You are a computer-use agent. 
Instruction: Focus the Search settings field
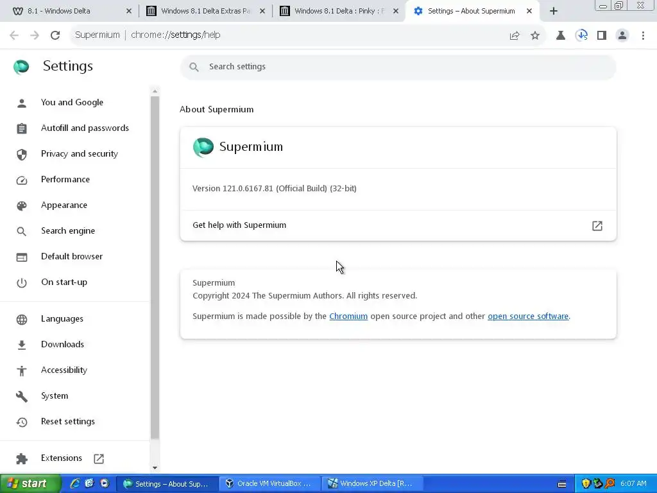click(x=398, y=67)
